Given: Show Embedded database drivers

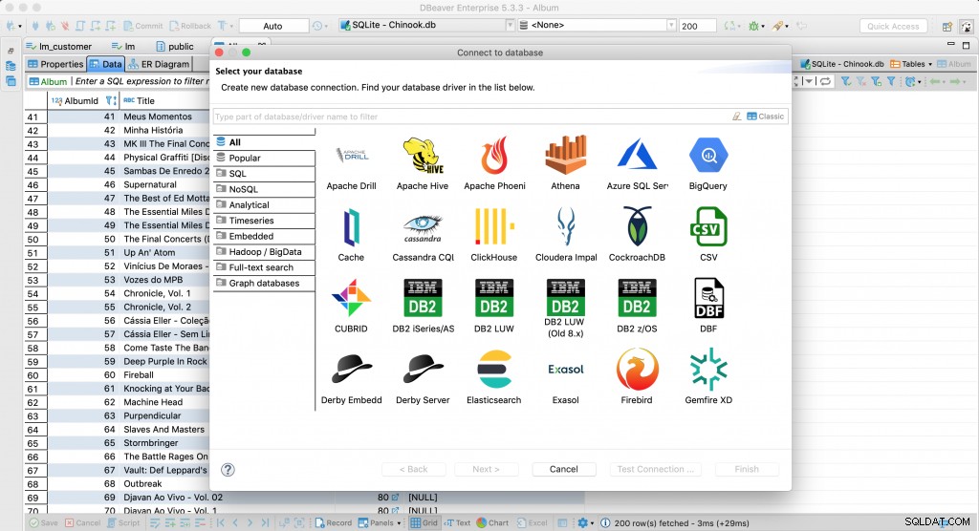Looking at the screenshot, I should coord(264,236).
